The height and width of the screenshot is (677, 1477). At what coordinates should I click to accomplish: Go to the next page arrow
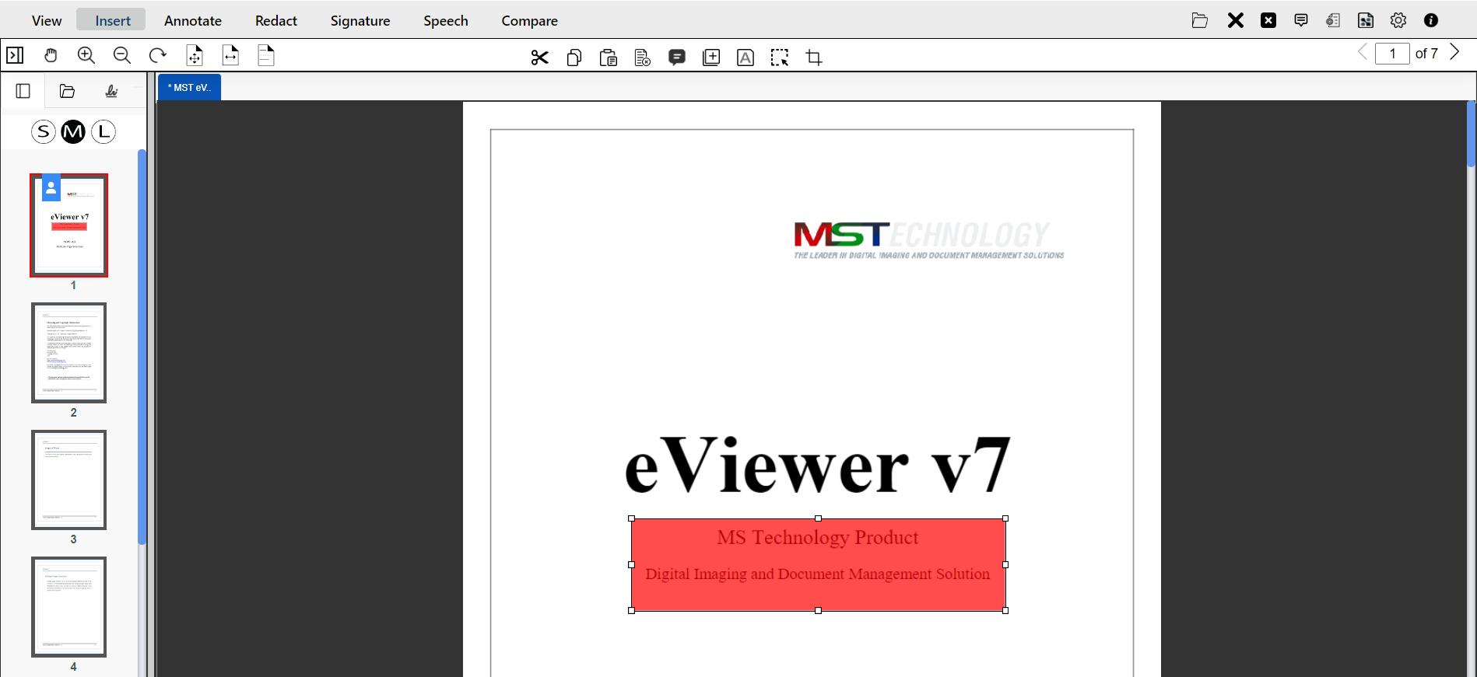point(1454,52)
